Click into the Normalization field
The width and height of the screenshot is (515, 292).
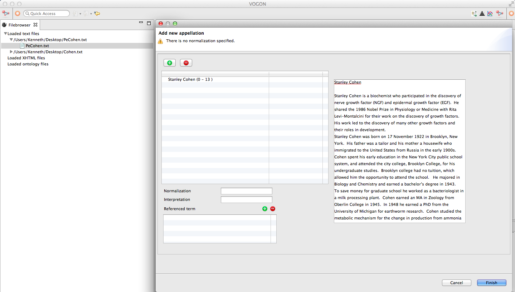click(x=247, y=191)
